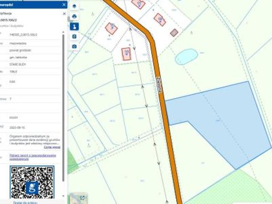
Task: Expand the overview minimap icon
Action: tap(82, 198)
